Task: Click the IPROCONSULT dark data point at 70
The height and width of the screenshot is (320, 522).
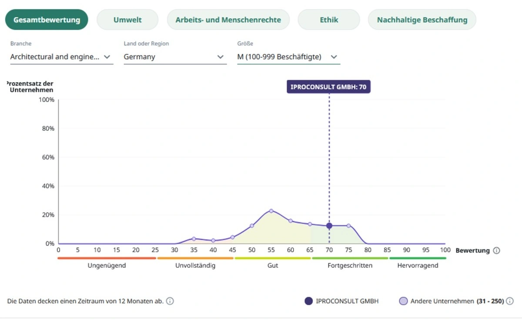Action: (329, 226)
